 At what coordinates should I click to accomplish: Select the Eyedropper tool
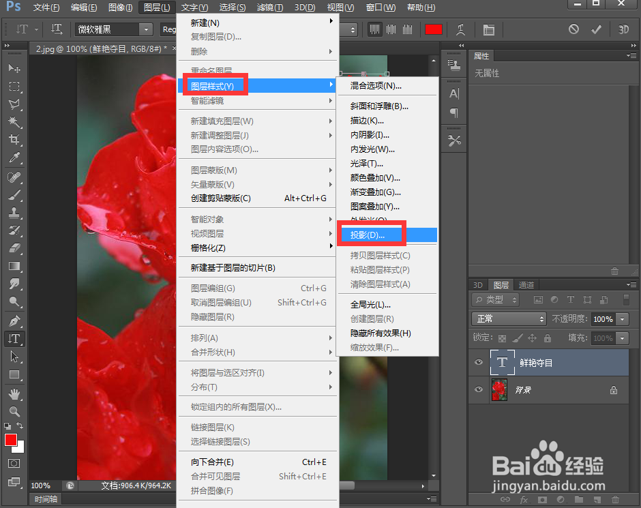[x=14, y=158]
